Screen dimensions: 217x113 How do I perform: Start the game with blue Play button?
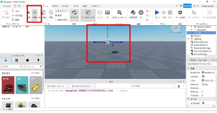click(157, 12)
